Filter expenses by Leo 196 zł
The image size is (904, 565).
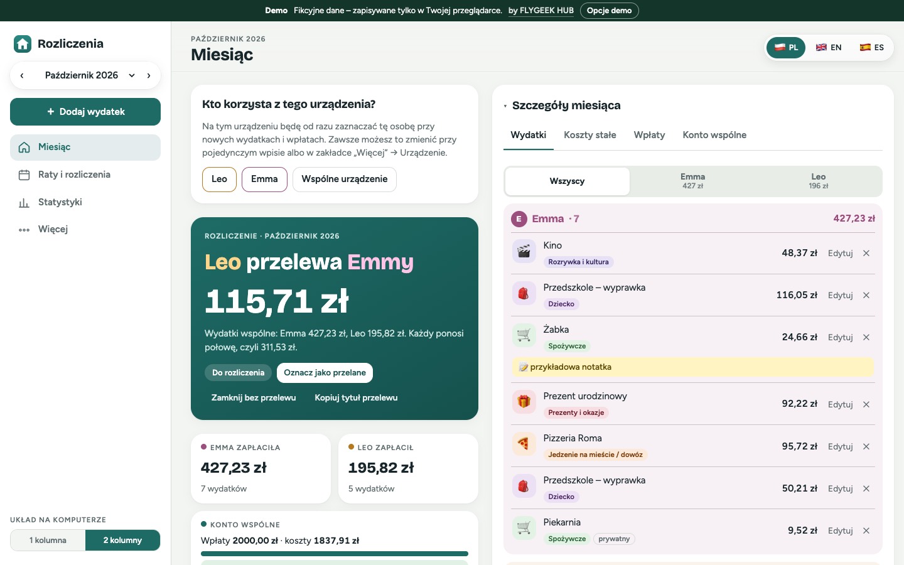[819, 181]
